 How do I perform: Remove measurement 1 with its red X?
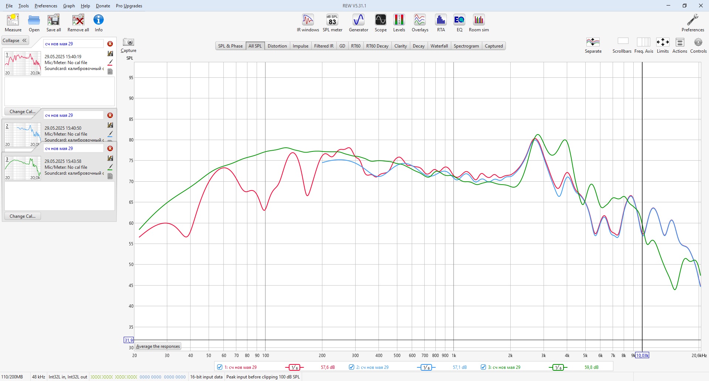point(110,44)
